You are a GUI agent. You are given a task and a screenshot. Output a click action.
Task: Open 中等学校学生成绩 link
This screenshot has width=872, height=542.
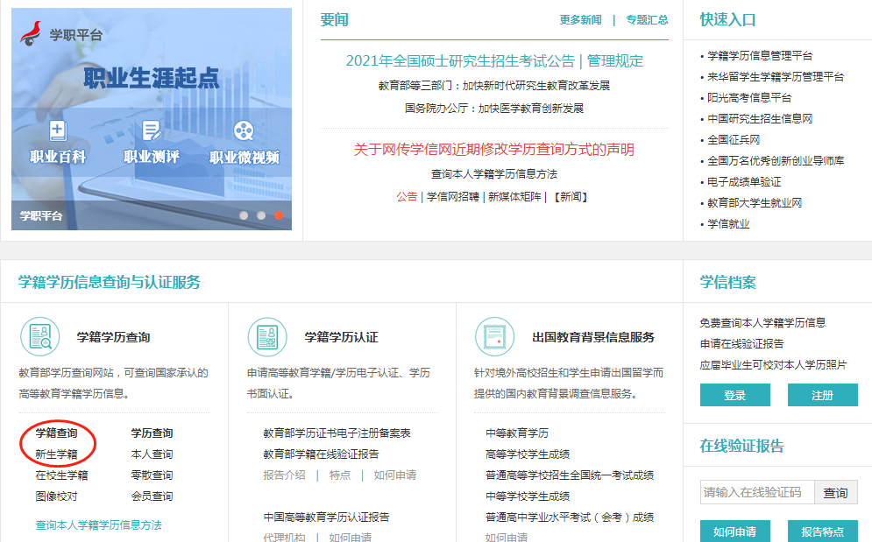(528, 497)
